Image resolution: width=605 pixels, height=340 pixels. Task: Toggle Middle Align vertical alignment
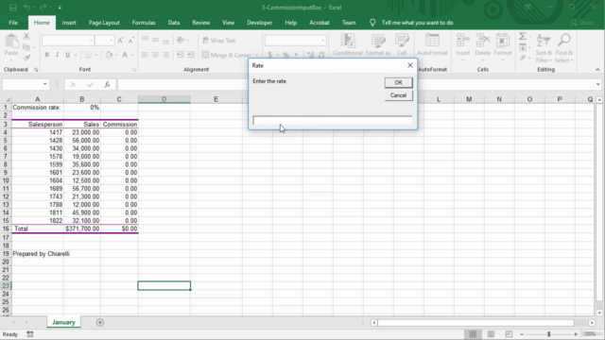155,40
